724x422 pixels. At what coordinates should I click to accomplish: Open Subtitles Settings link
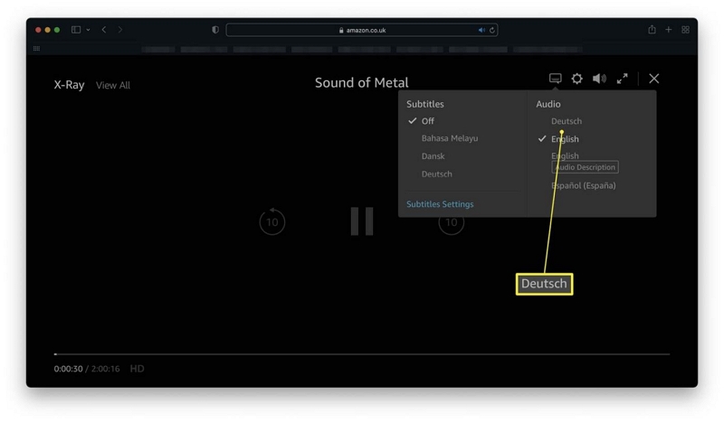coord(440,204)
